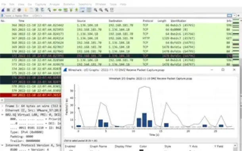Toggle Enabled checkbox of first graph row
The height and width of the screenshot is (151, 242).
point(71,150)
